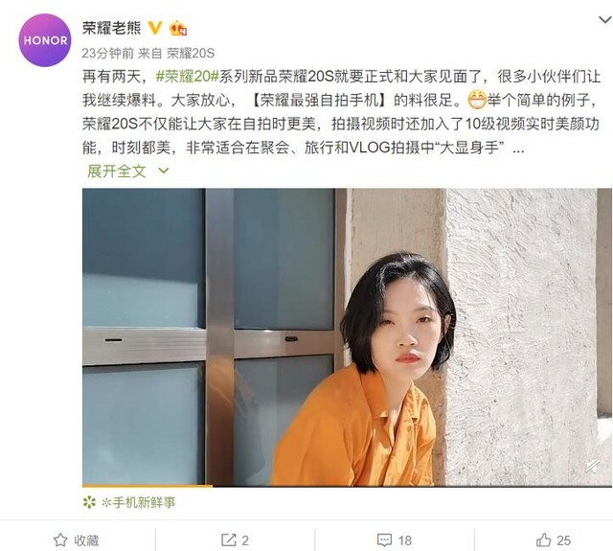
Task: Unmute video with the speaker icon
Action: (x=591, y=467)
